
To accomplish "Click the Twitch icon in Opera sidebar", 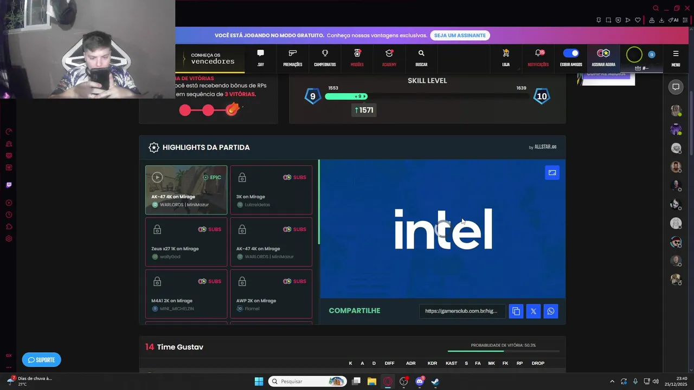I will [9, 185].
